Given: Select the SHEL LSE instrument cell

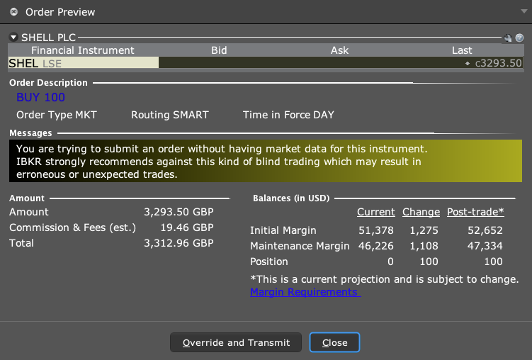Looking at the screenshot, I should coord(83,63).
